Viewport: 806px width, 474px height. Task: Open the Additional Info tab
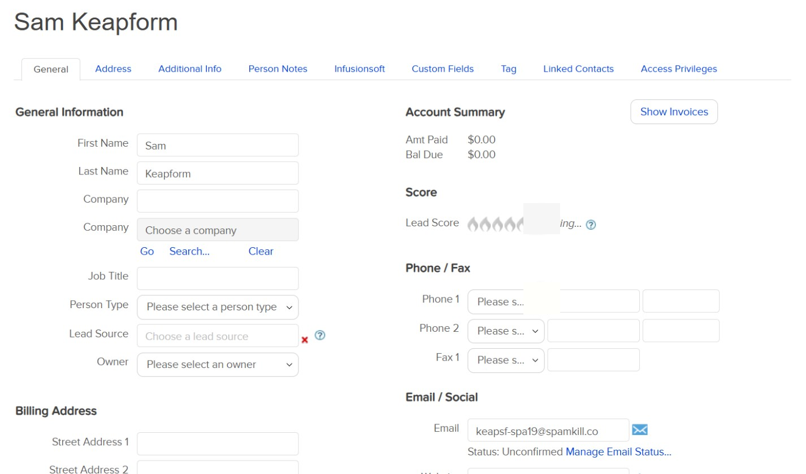click(x=190, y=69)
